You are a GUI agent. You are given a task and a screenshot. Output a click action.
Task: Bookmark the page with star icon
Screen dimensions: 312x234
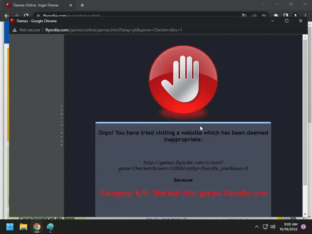click(264, 16)
